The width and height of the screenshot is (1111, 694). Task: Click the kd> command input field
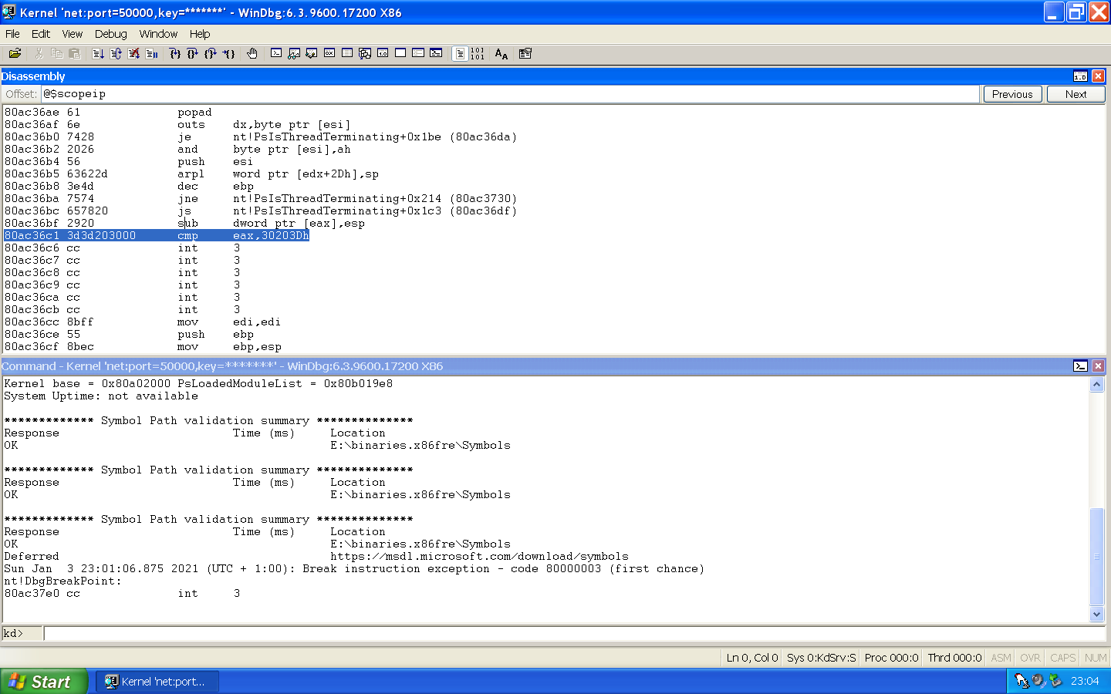coord(576,634)
